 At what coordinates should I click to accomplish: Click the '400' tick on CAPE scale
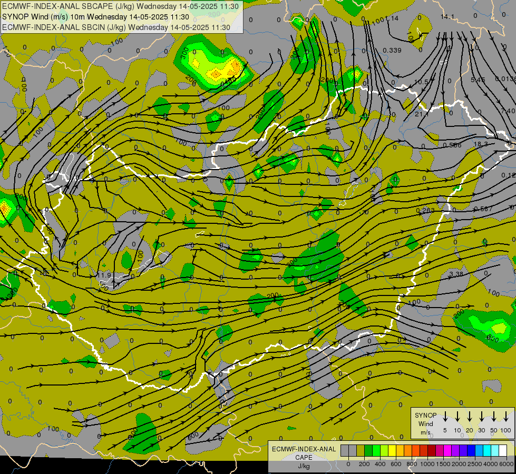pos(380,464)
